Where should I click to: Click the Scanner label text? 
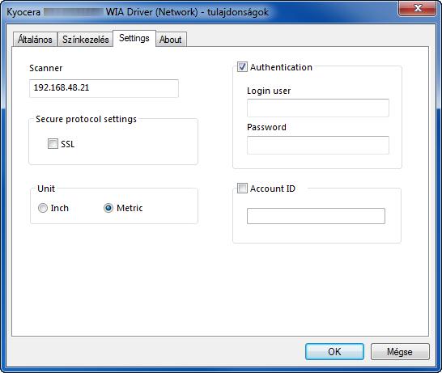pos(46,68)
